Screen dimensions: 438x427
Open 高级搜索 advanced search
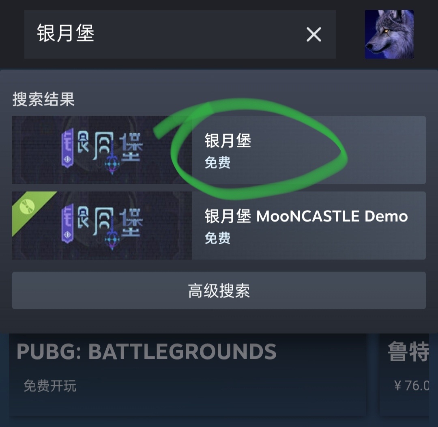219,291
